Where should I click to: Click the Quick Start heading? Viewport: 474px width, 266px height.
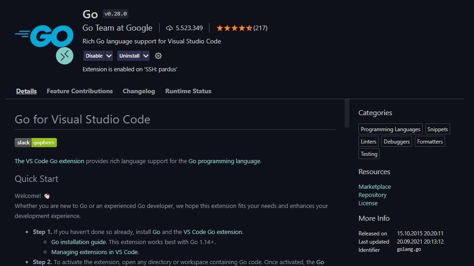click(x=36, y=179)
